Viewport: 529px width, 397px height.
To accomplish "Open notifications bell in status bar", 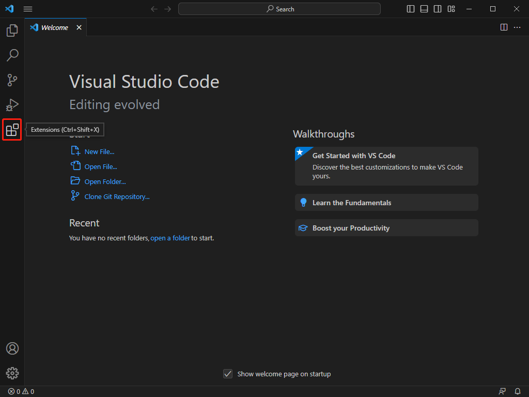I will tap(518, 392).
